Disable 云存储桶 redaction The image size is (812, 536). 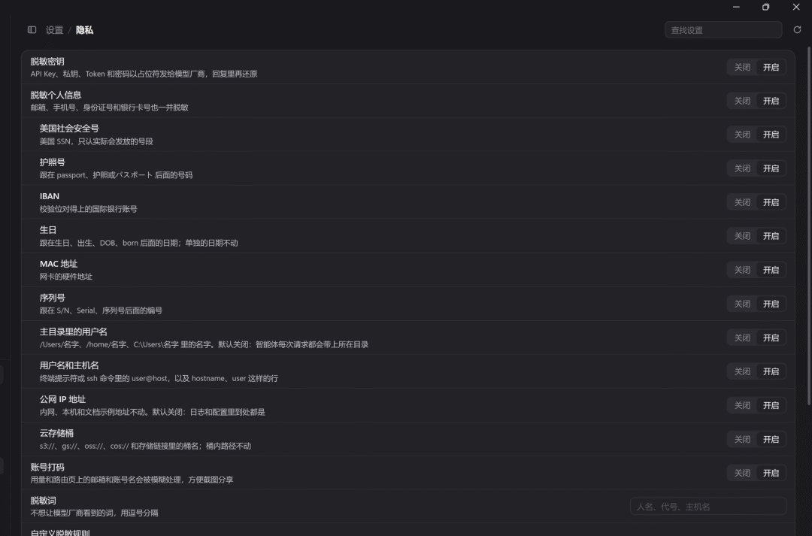pyautogui.click(x=742, y=440)
